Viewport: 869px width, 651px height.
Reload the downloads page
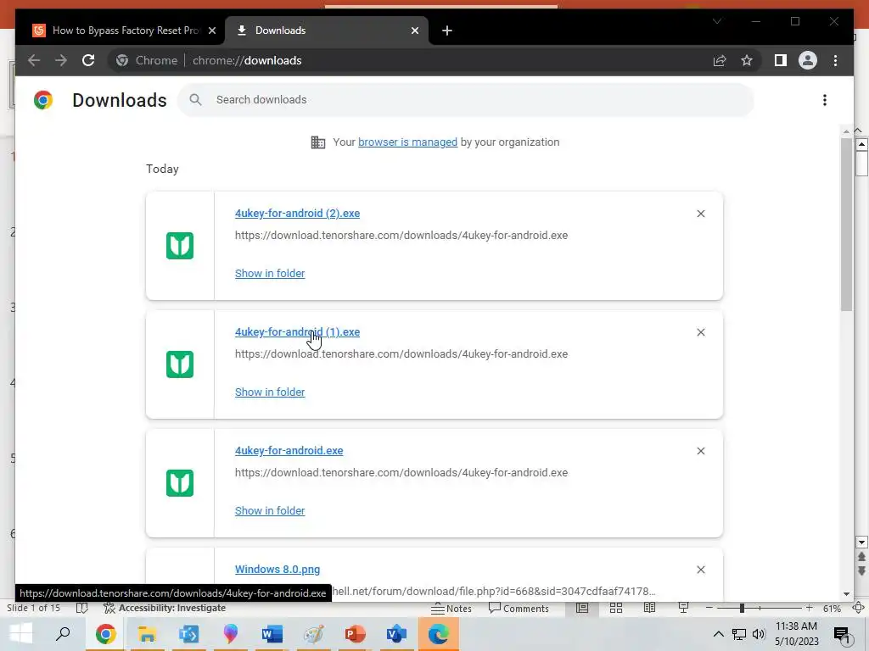pos(88,60)
